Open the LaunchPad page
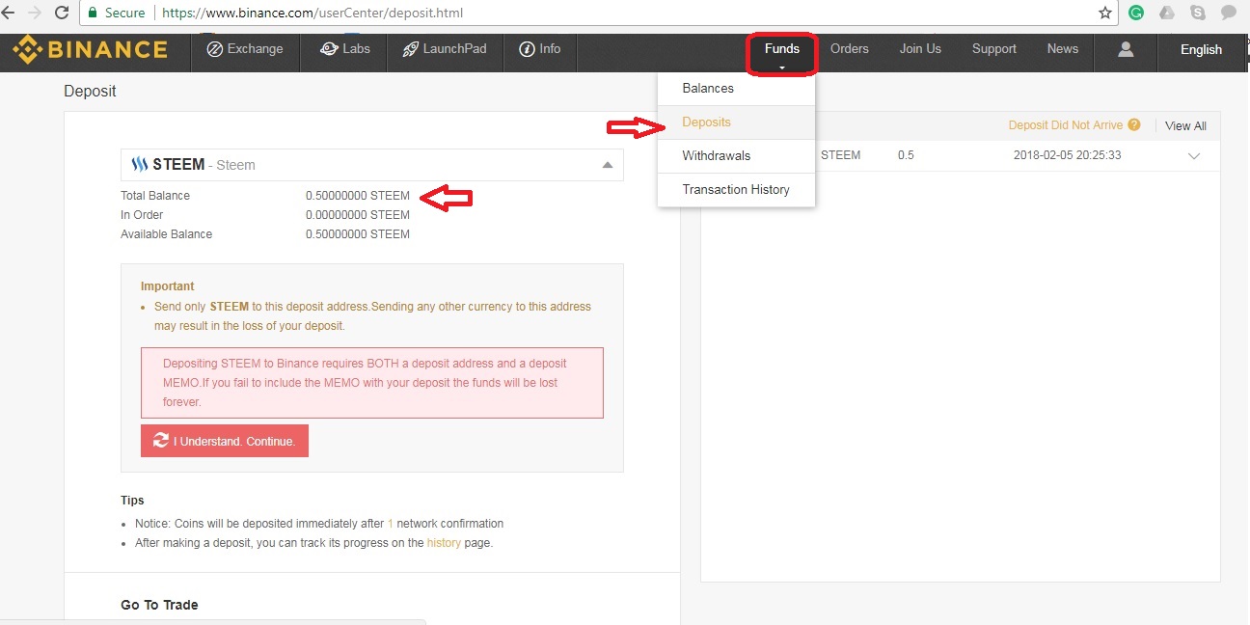Screen dimensions: 1250x625 (445, 49)
